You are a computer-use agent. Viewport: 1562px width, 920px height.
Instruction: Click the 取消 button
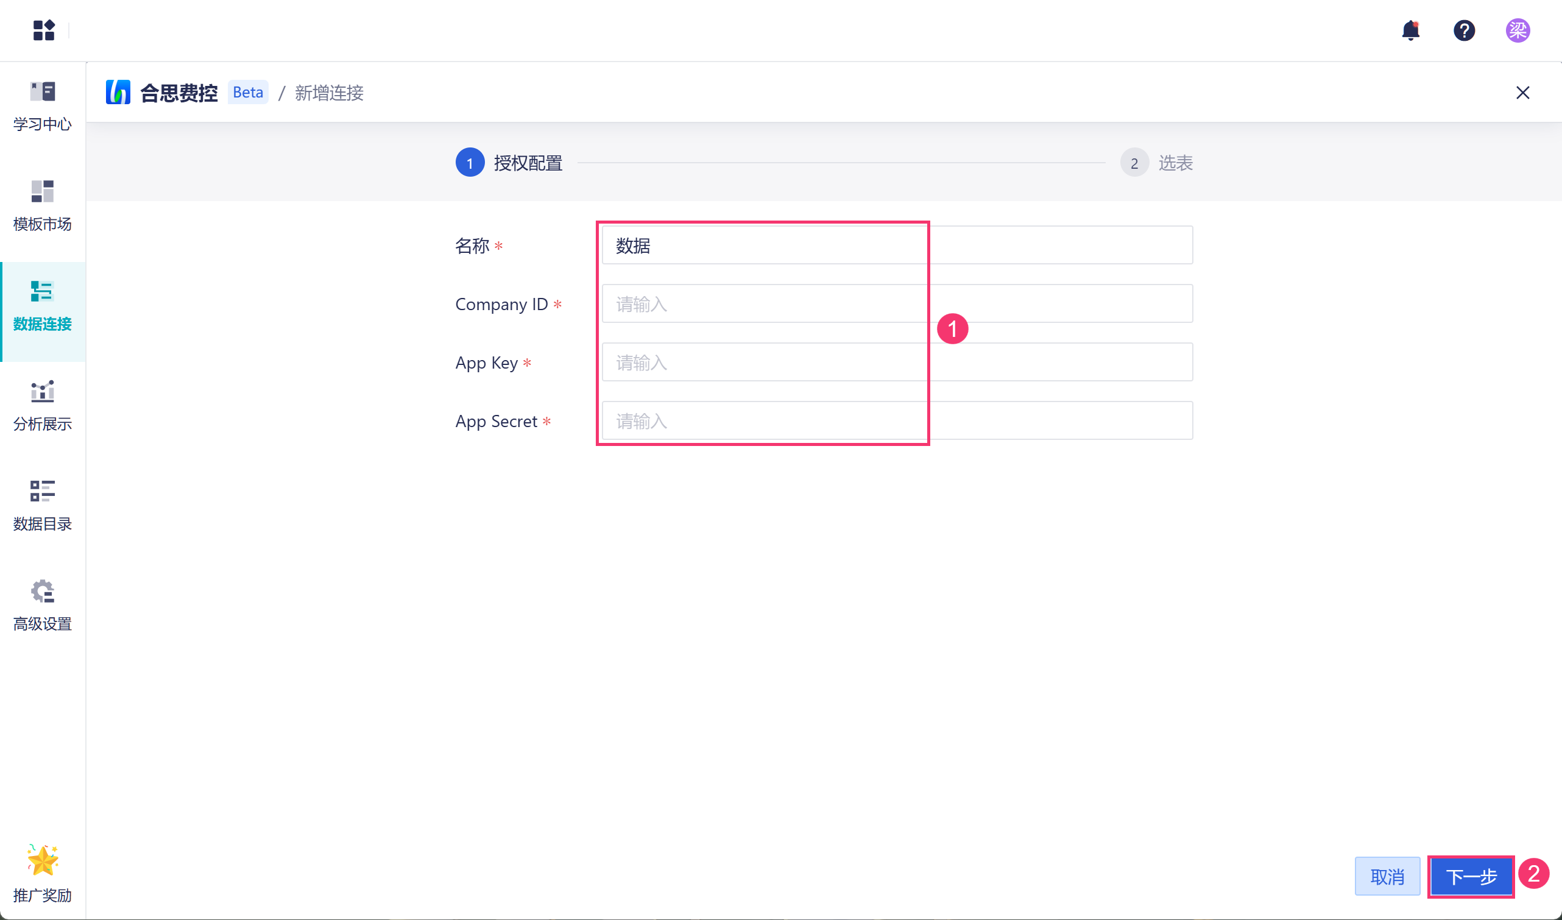pyautogui.click(x=1387, y=876)
